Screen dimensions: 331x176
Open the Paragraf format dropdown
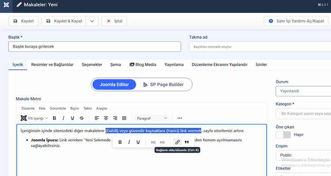click(152, 118)
